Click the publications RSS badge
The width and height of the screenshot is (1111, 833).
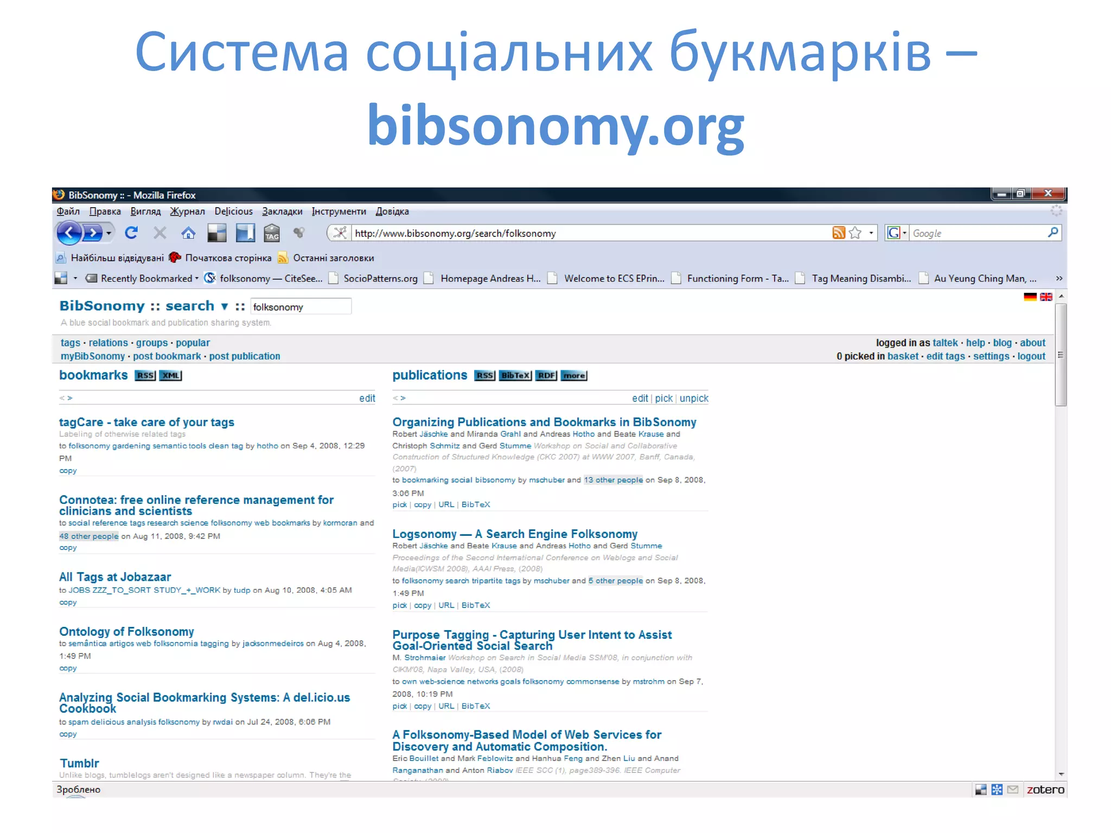[485, 375]
